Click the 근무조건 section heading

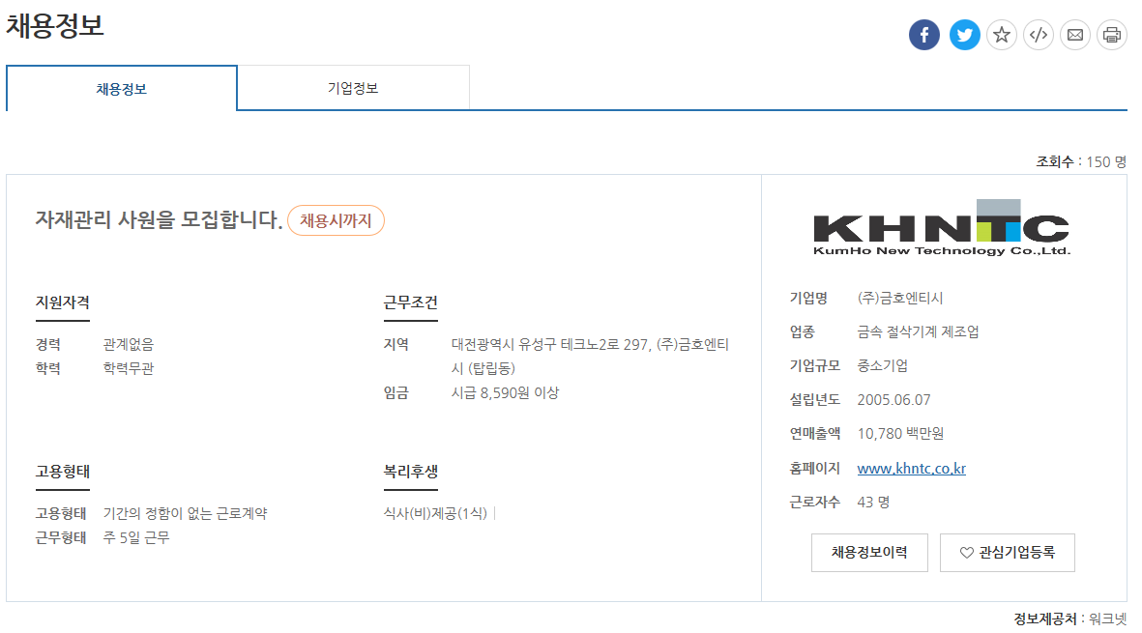click(411, 302)
